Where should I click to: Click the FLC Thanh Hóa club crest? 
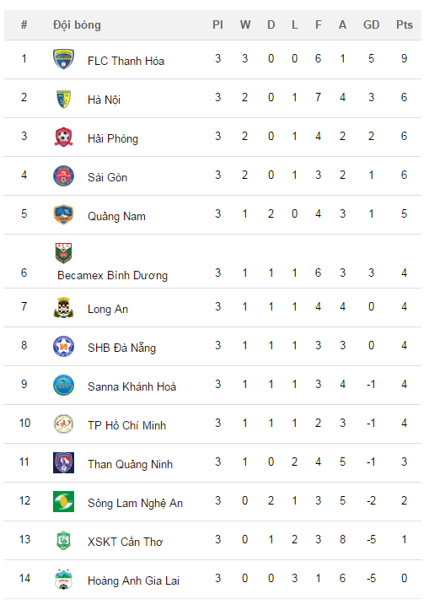coord(63,59)
